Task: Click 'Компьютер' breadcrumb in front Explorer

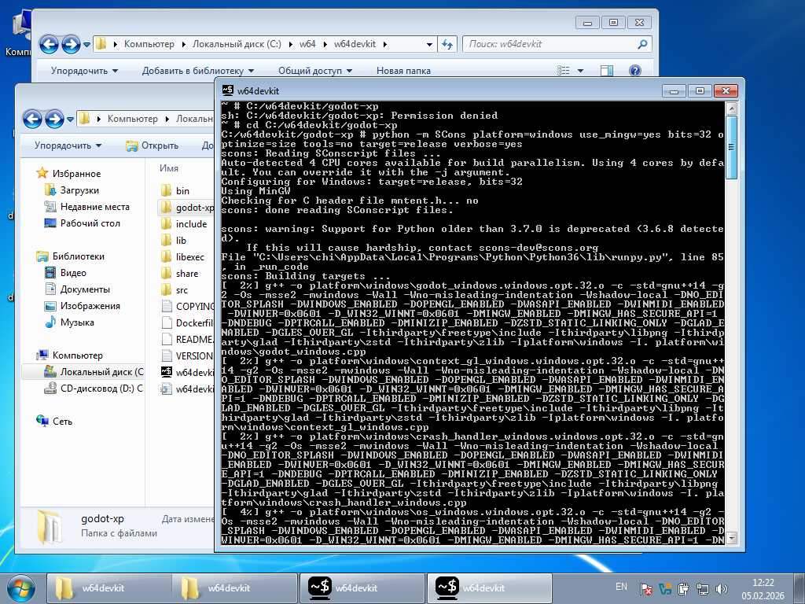Action: click(132, 119)
